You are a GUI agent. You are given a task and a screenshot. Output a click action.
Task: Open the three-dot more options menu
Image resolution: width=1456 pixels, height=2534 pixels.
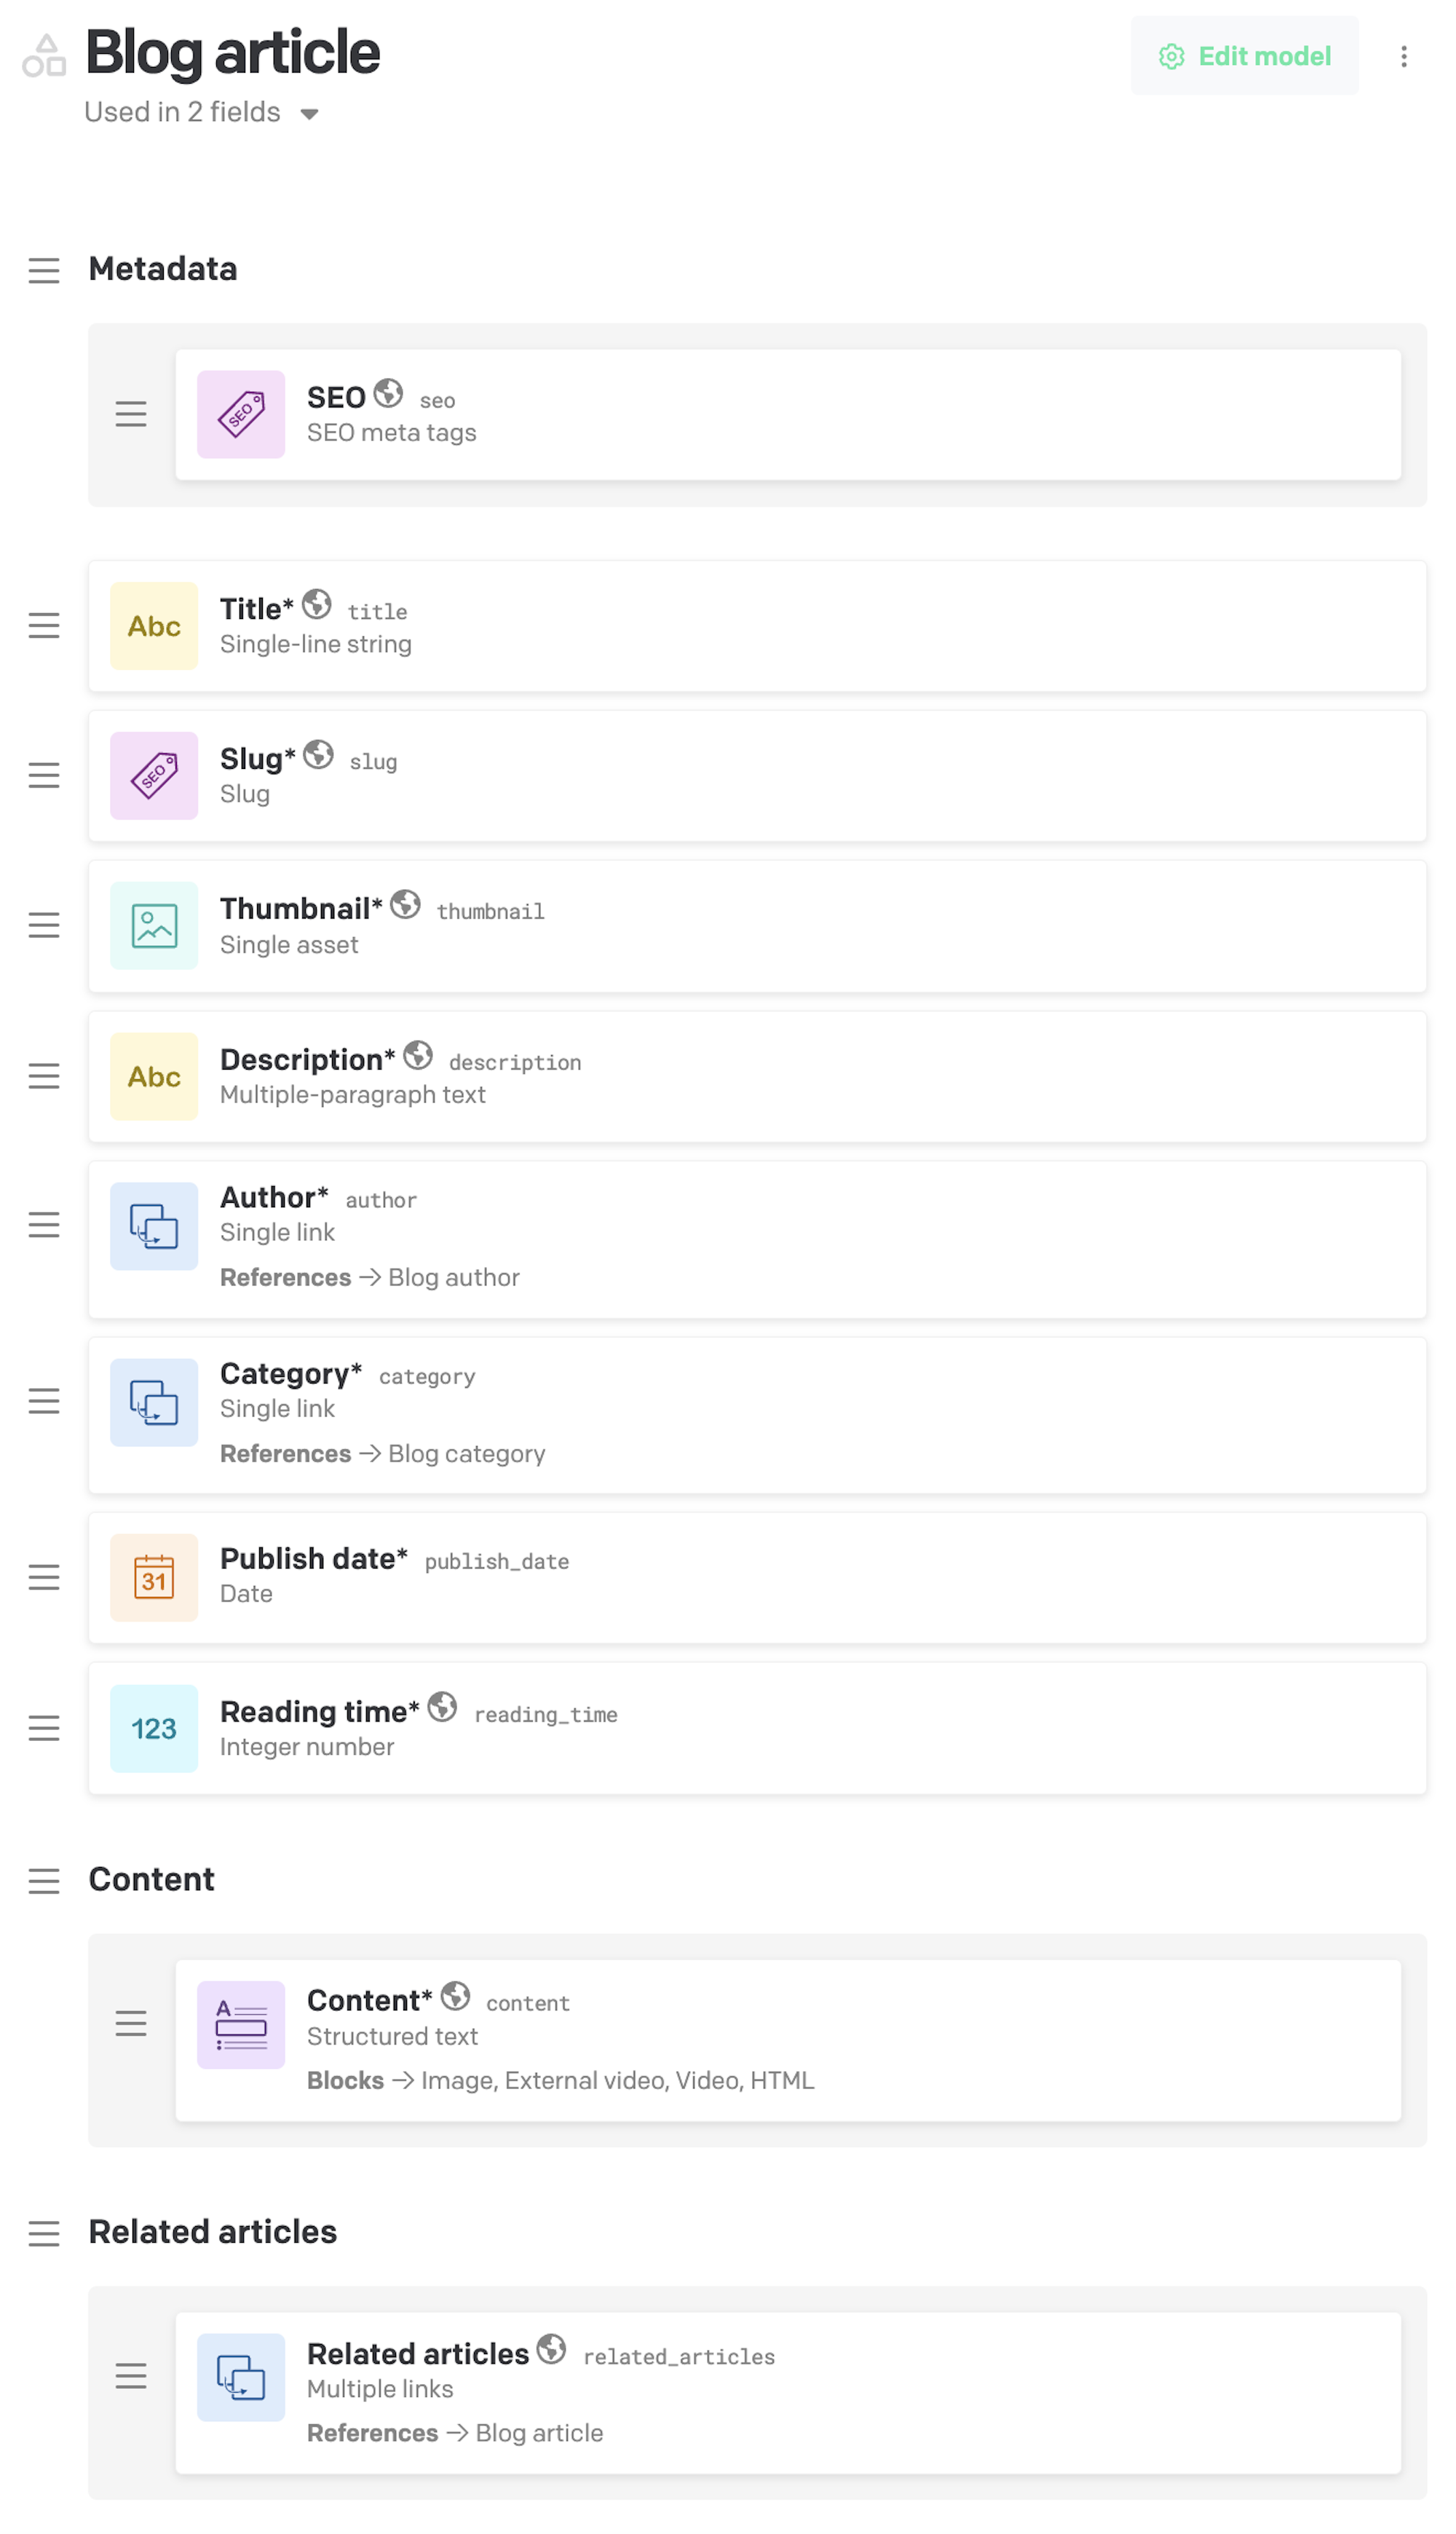tap(1404, 56)
